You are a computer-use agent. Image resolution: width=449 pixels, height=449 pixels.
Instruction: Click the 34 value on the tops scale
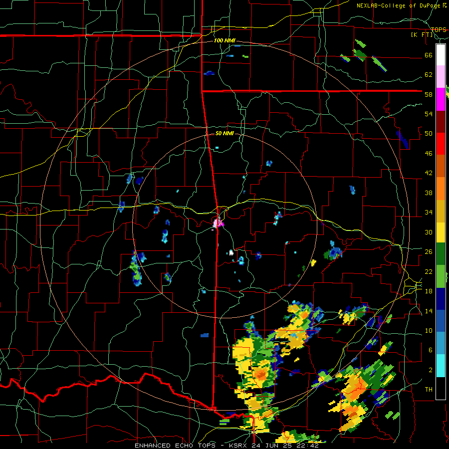coord(429,213)
